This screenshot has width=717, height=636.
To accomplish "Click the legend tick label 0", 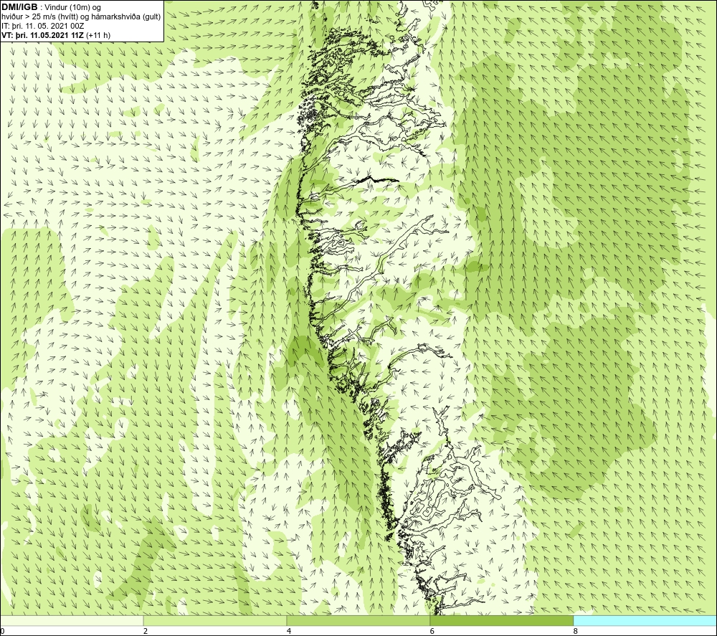I will pos(2,631).
